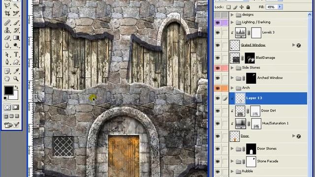Toggle lock all for layer
This screenshot has height=177, width=315.
[248, 7]
